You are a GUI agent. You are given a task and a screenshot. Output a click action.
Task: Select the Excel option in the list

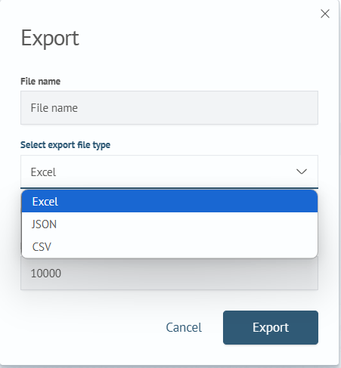point(169,202)
